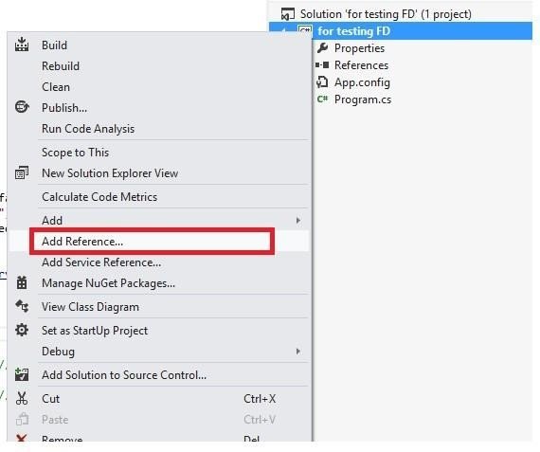Collapse the 'for testing FD' project node
The width and height of the screenshot is (540, 452).
click(283, 31)
